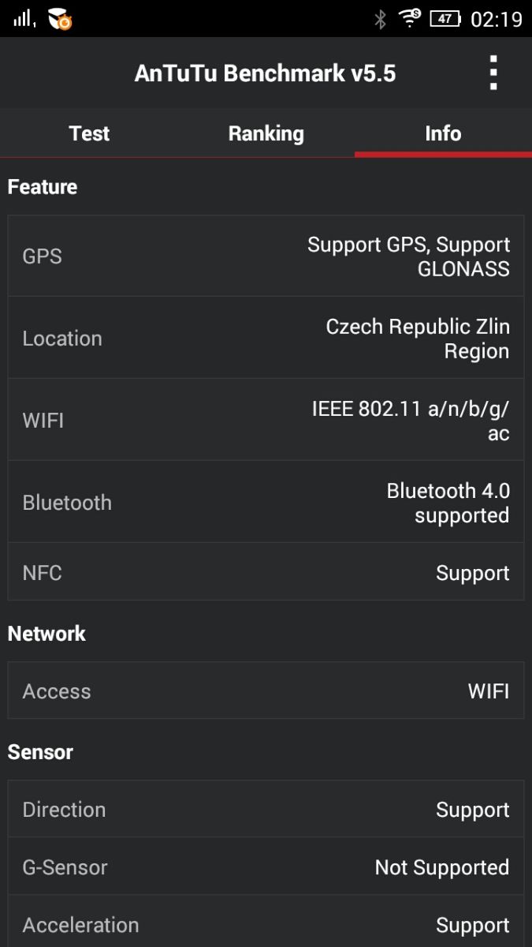The width and height of the screenshot is (532, 947).
Task: Tap the orange notification icon in status bar
Action: [x=60, y=19]
